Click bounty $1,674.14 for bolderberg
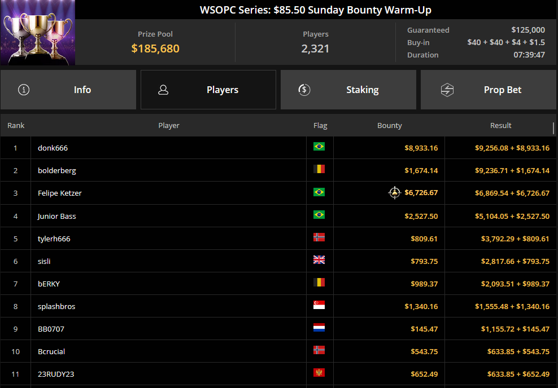 point(421,170)
